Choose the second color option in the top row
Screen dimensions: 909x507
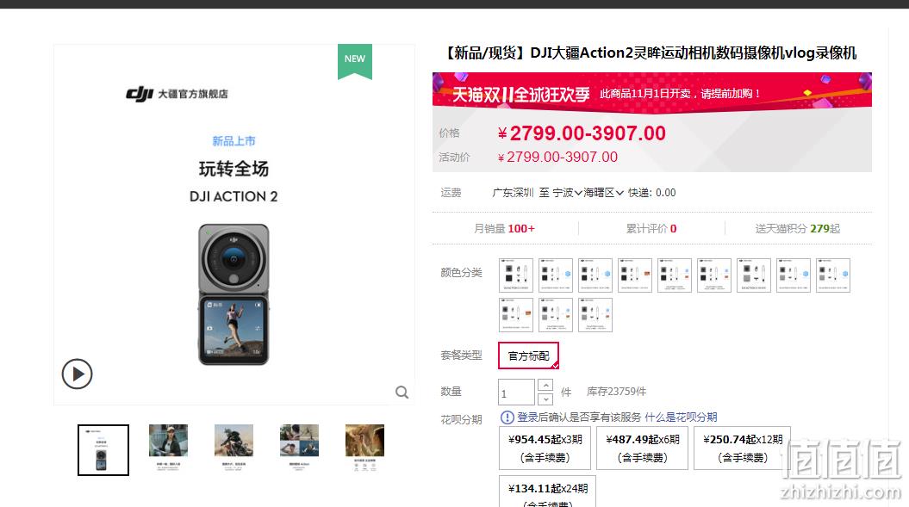coord(556,275)
